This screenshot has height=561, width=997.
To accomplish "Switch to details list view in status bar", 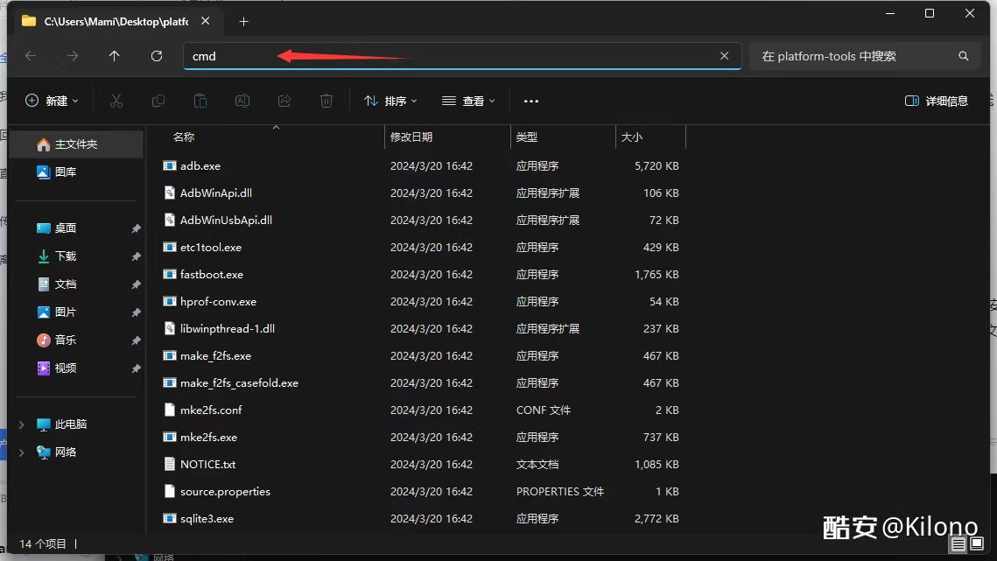I will (x=959, y=544).
